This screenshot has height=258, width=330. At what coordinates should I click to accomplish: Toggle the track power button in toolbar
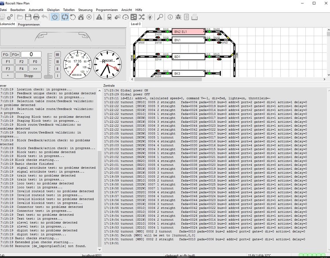(x=55, y=17)
